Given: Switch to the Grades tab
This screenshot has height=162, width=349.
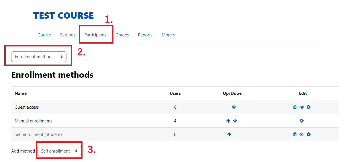Looking at the screenshot, I should (122, 35).
